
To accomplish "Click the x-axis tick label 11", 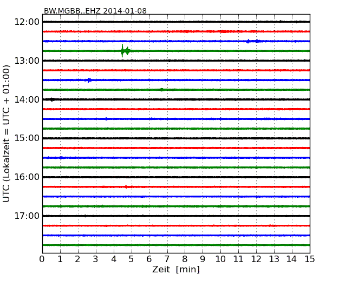I will pyautogui.click(x=238, y=259).
